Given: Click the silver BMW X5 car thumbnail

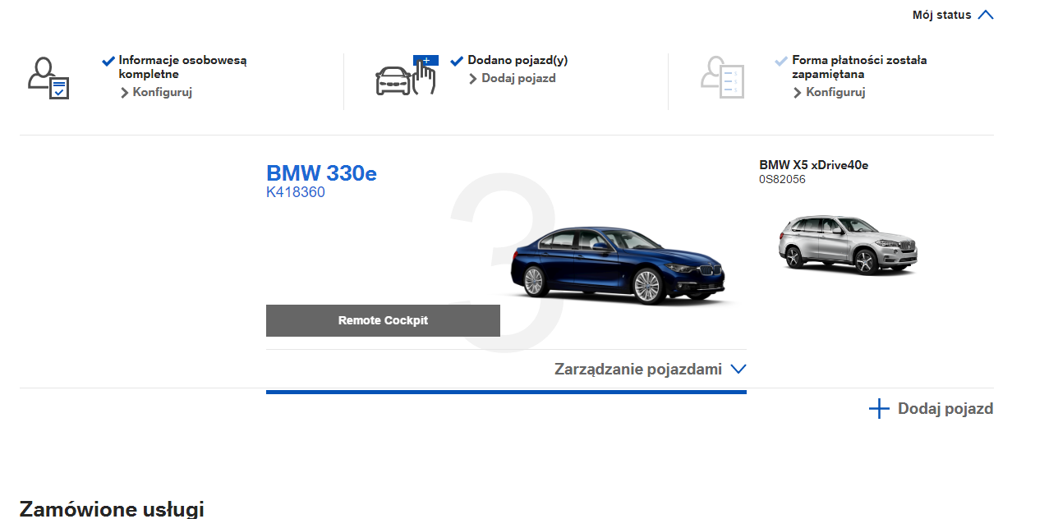Looking at the screenshot, I should [x=847, y=245].
